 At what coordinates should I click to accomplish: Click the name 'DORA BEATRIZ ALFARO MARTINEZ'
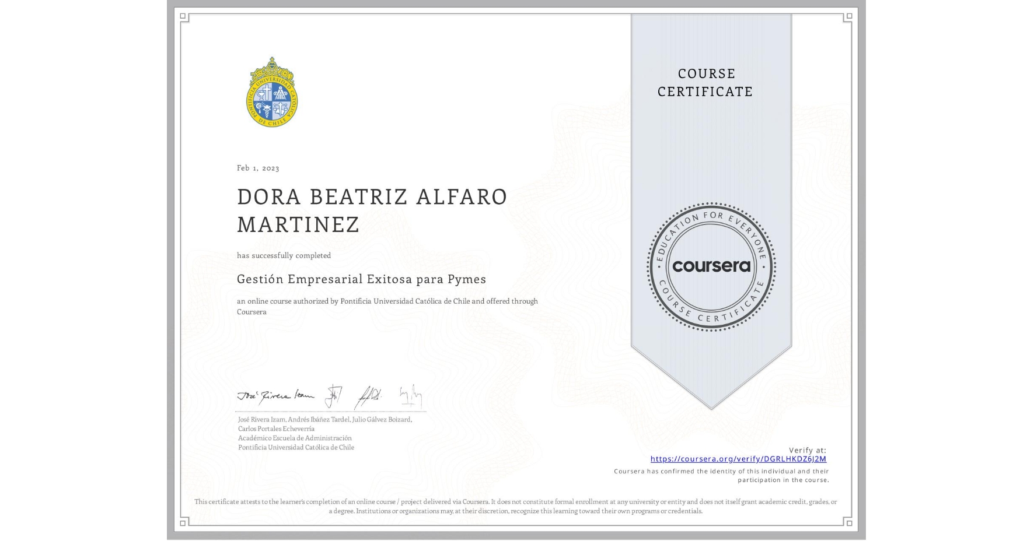(372, 210)
